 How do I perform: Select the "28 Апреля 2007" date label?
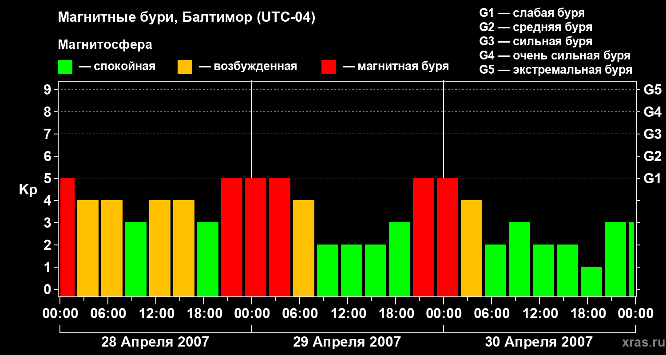pyautogui.click(x=155, y=342)
